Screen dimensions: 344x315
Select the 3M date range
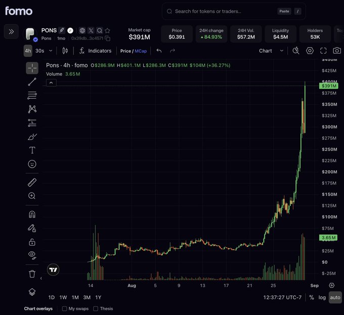pos(87,297)
